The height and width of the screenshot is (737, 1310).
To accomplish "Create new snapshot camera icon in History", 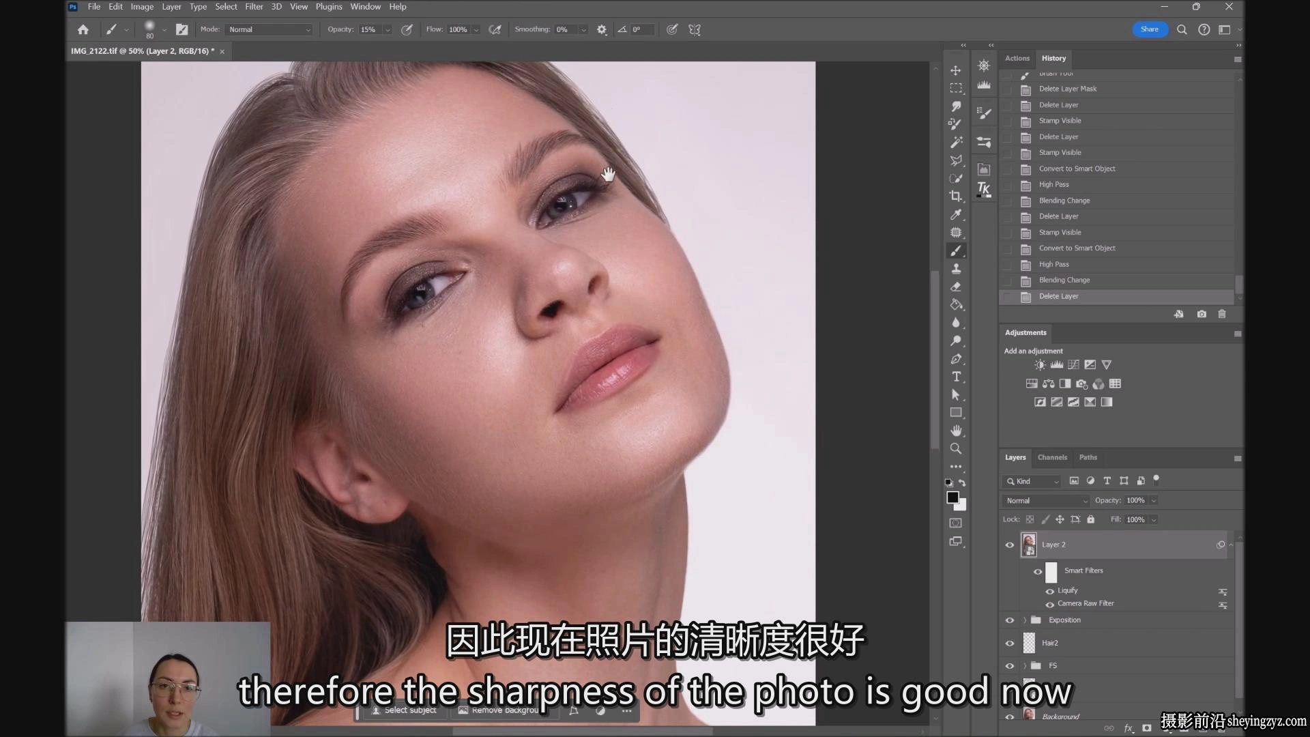I will click(1202, 314).
